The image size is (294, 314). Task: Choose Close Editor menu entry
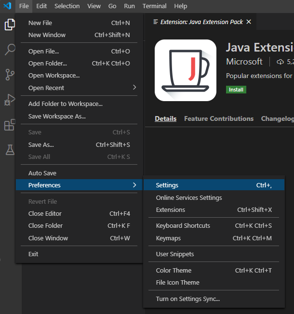pyautogui.click(x=79, y=213)
